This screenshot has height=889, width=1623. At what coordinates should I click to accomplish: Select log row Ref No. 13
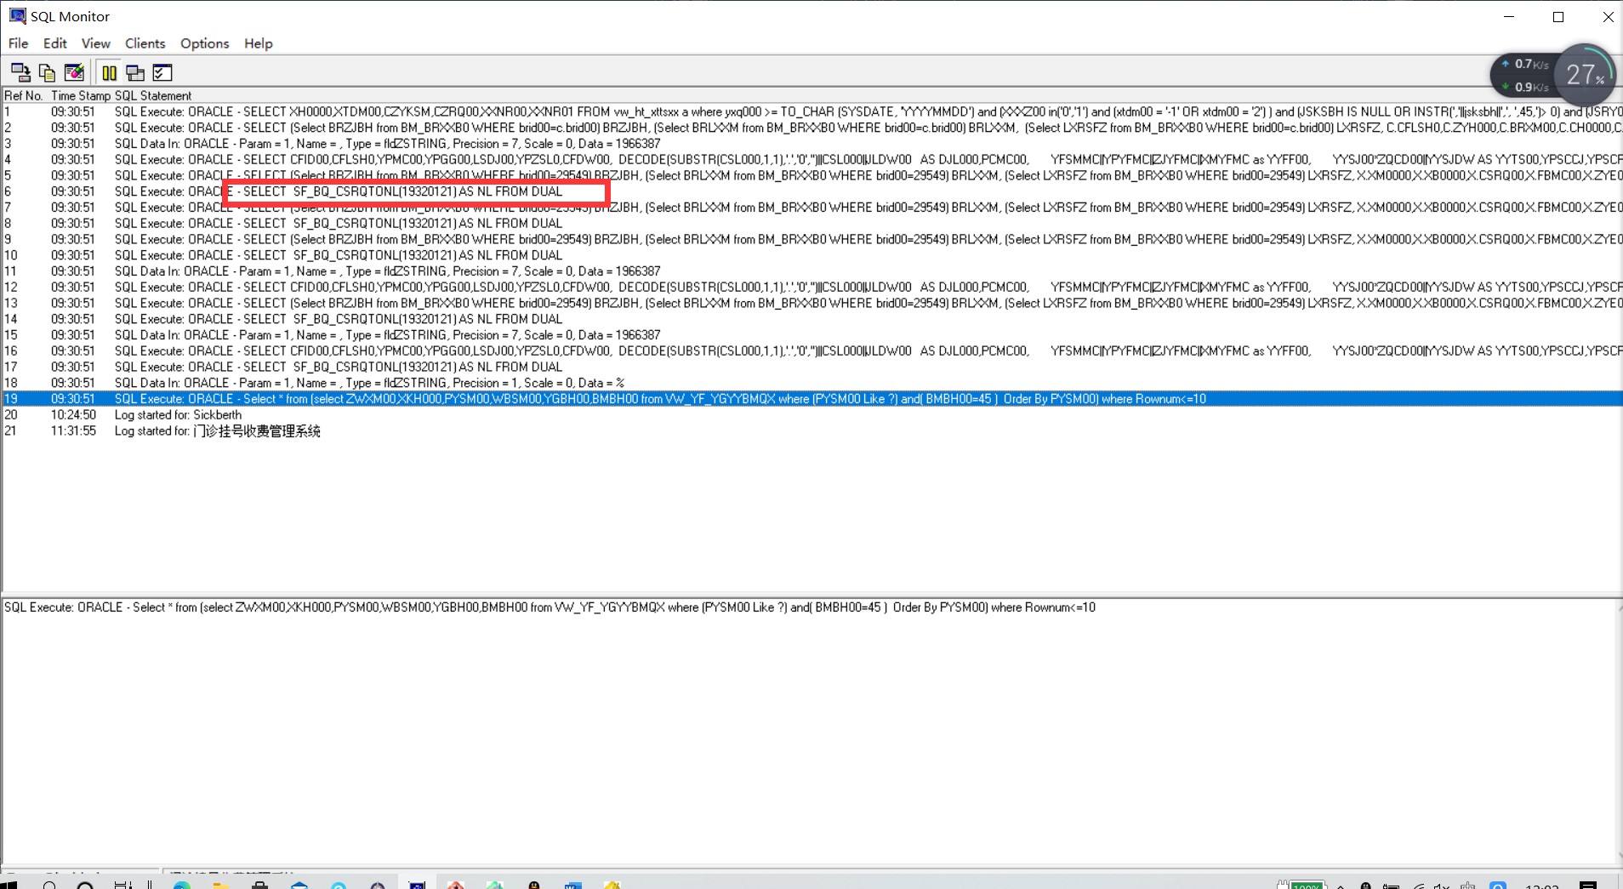812,303
